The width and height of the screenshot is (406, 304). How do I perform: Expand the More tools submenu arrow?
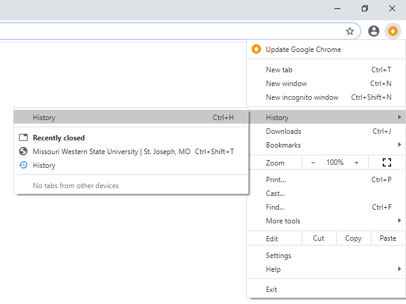click(x=399, y=221)
